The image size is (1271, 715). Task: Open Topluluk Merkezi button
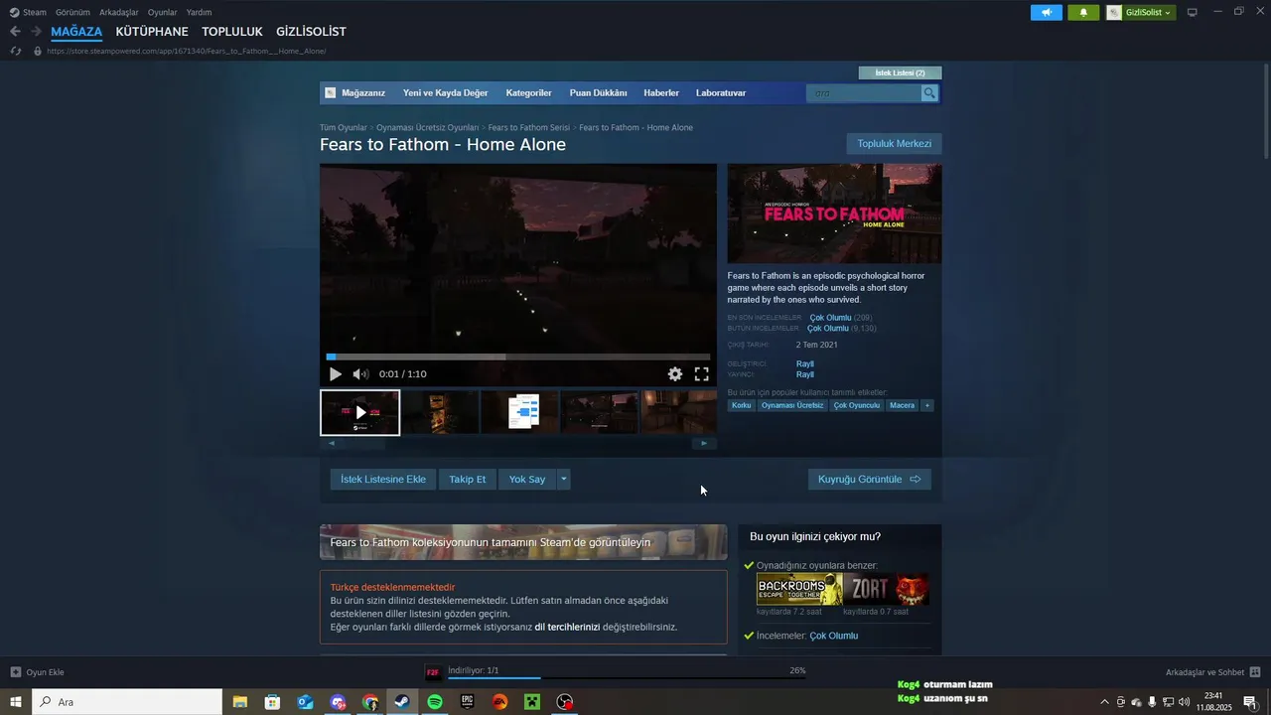coord(895,144)
